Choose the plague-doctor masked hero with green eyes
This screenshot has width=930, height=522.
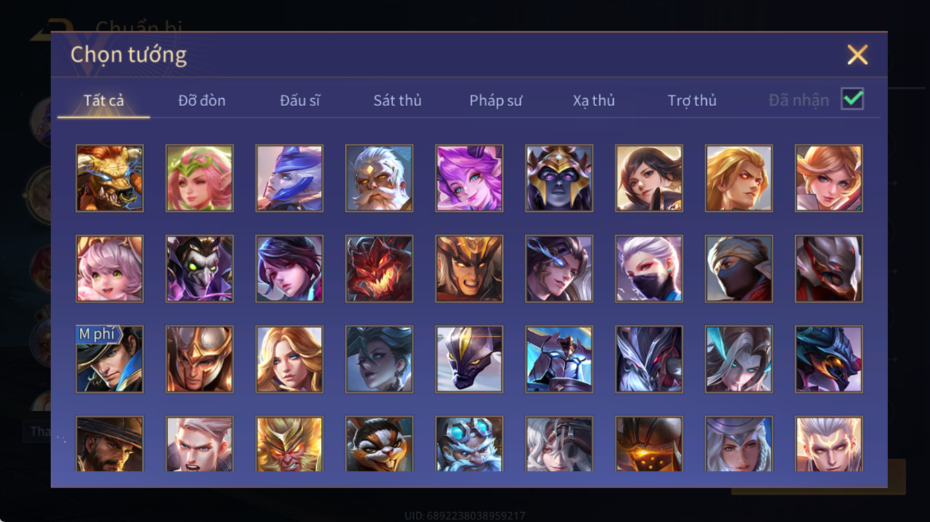[x=199, y=269]
